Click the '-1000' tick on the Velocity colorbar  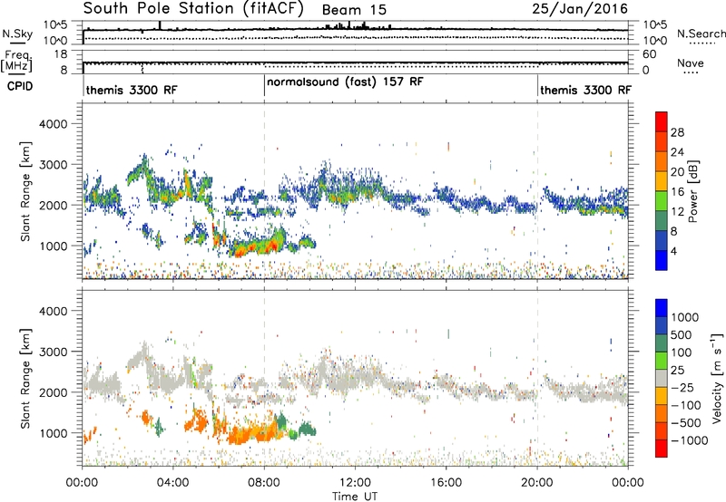[x=689, y=440]
